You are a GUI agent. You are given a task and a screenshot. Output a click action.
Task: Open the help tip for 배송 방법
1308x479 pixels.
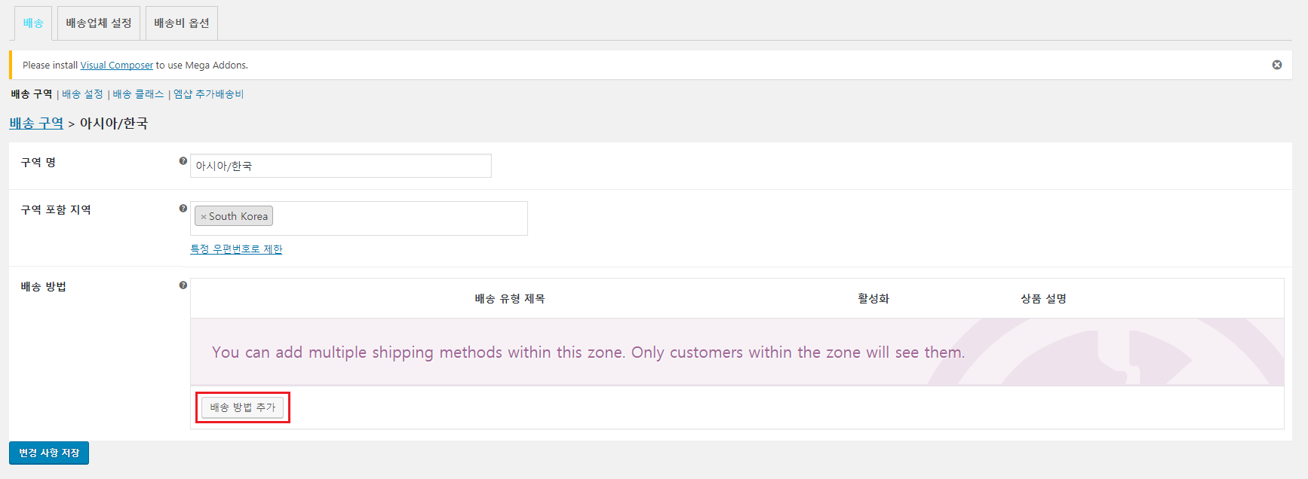183,285
